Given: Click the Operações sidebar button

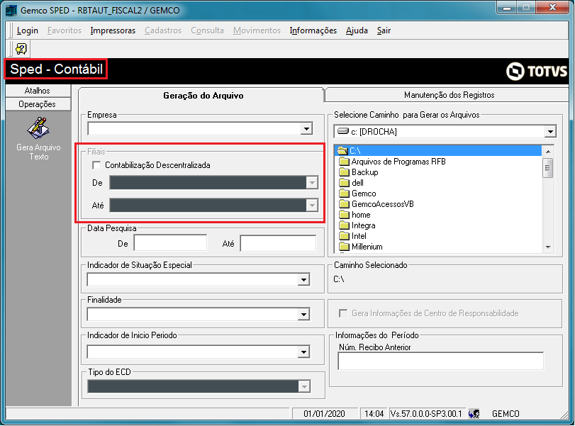Looking at the screenshot, I should [x=38, y=104].
